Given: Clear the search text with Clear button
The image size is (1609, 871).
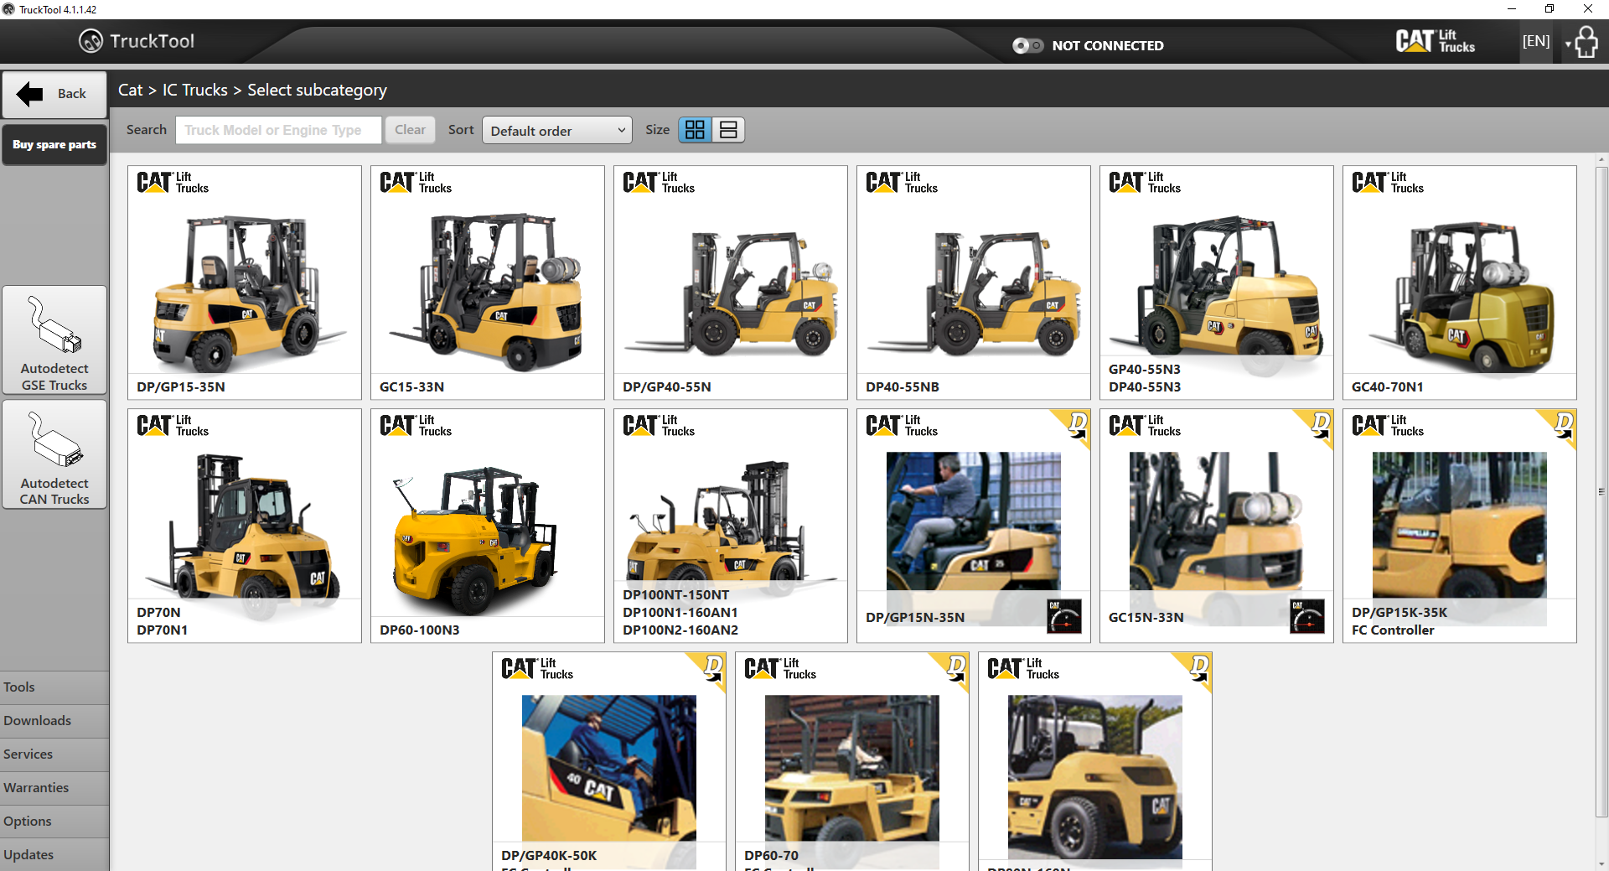Looking at the screenshot, I should point(410,130).
